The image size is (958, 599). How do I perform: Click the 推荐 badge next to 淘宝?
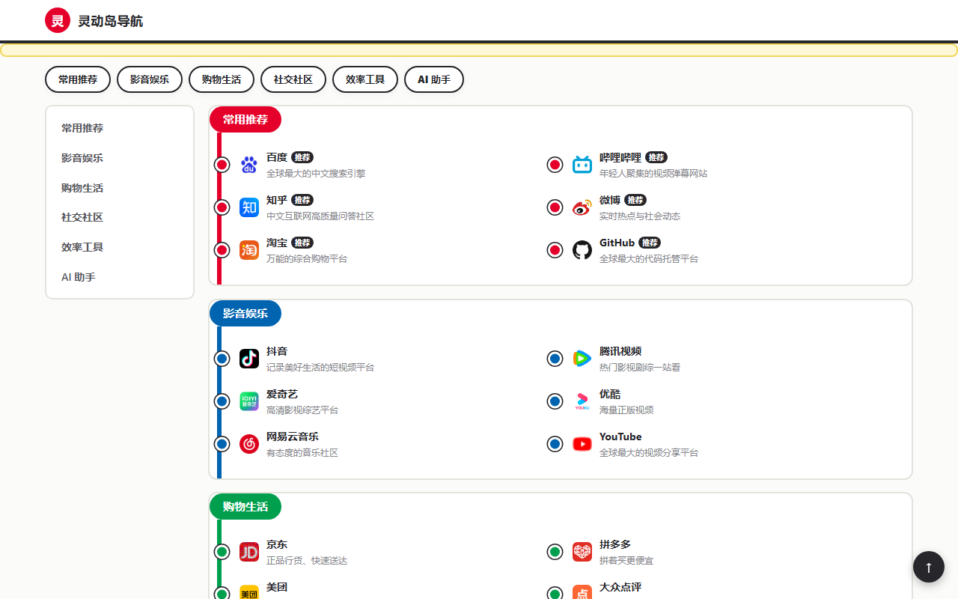coord(302,243)
